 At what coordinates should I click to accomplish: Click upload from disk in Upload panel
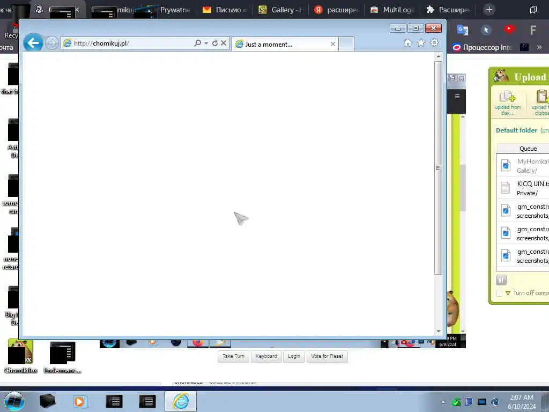point(508,102)
